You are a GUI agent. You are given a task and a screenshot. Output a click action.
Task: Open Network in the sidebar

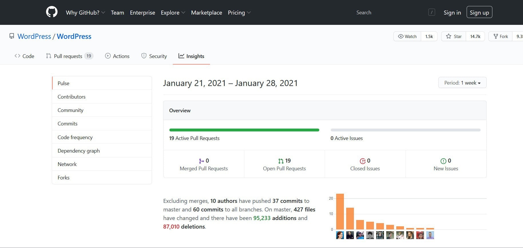click(x=102, y=164)
